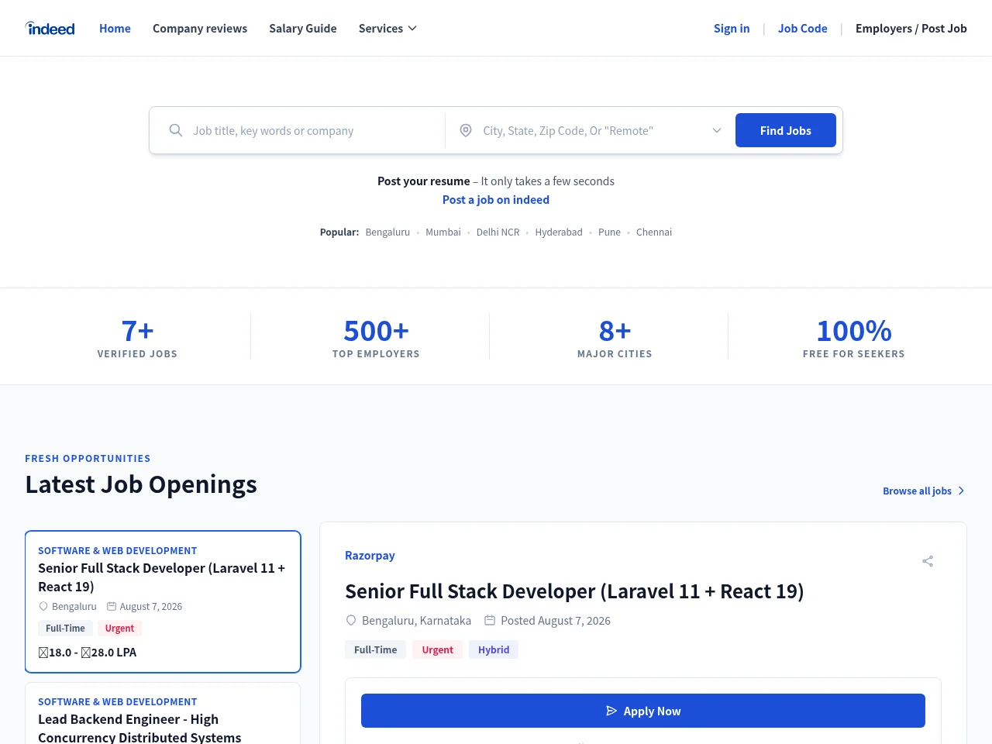
Task: Click Post a job on indeed
Action: point(496,199)
